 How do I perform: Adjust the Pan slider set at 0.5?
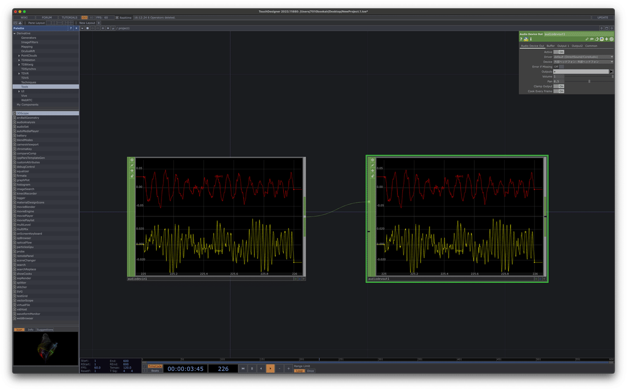[589, 82]
